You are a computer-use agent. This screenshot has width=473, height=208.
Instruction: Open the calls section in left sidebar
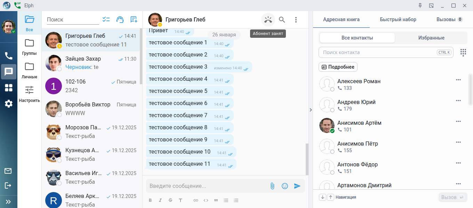click(x=9, y=56)
